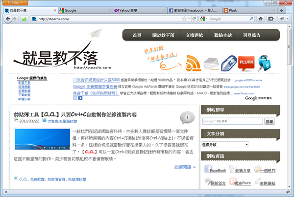The width and height of the screenshot is (294, 197).
Task: Click the Google custom site search box
Action: (x=232, y=121)
